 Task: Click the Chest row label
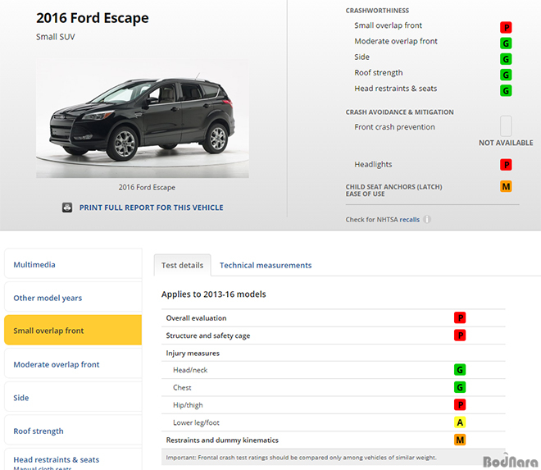click(182, 388)
